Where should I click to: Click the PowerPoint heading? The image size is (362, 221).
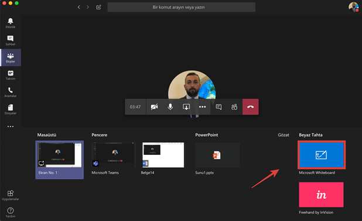[206, 135]
